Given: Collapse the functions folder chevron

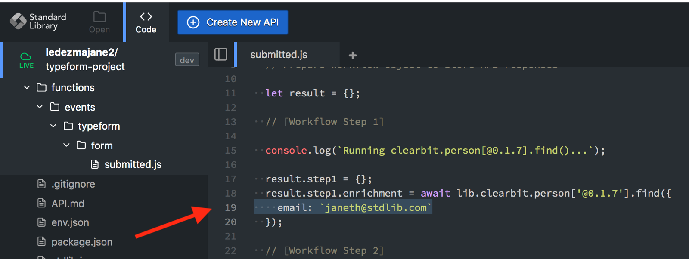Looking at the screenshot, I should tap(27, 87).
